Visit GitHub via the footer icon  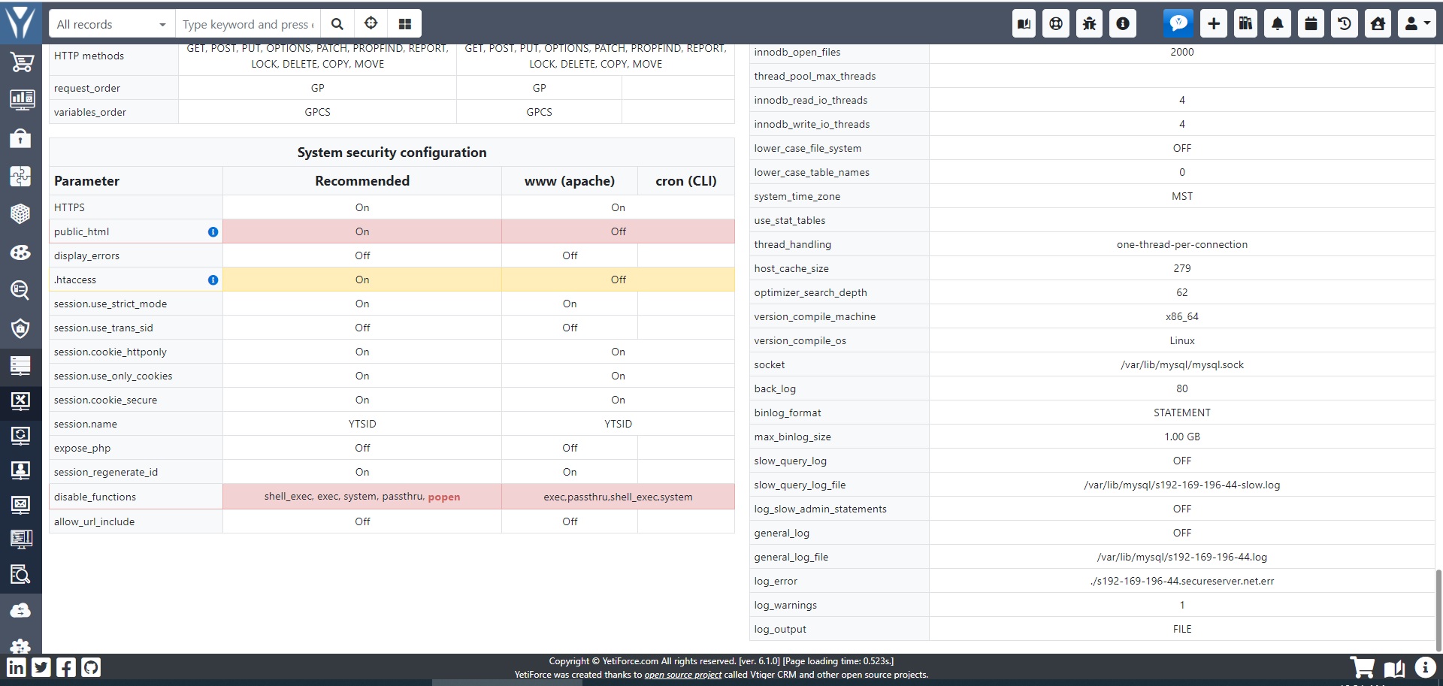91,667
